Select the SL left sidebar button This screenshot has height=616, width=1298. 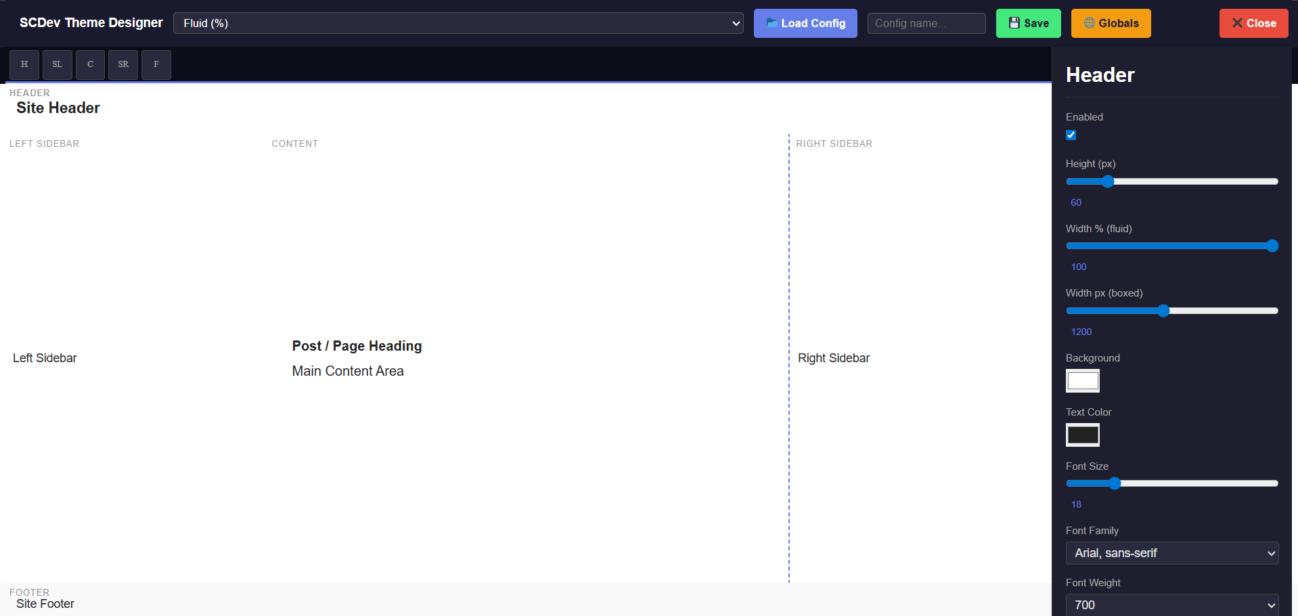click(58, 65)
